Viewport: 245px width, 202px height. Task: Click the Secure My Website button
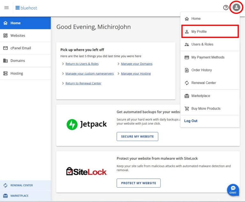click(x=137, y=136)
